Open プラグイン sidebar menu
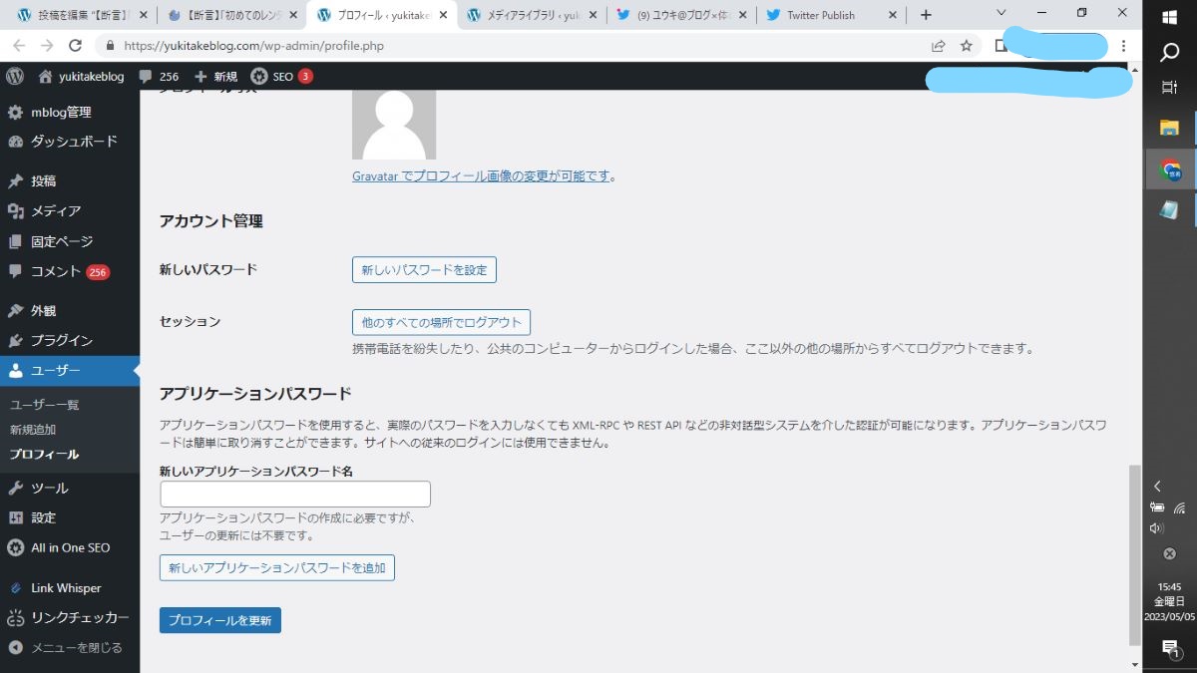 point(70,341)
